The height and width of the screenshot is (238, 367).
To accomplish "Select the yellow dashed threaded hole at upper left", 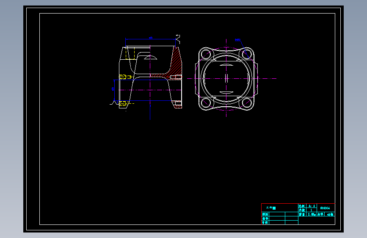I will pos(130,53).
